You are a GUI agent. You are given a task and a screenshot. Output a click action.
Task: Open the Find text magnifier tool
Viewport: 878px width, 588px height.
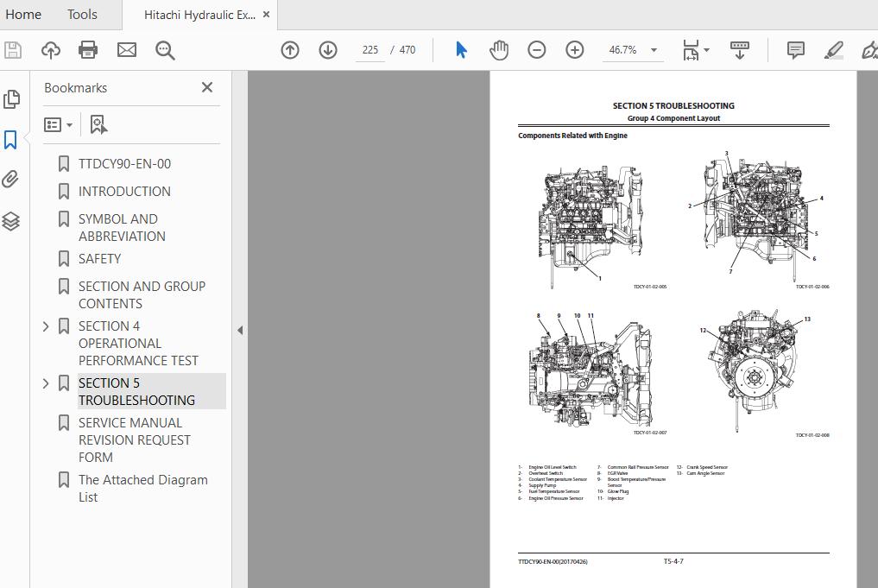pos(165,50)
